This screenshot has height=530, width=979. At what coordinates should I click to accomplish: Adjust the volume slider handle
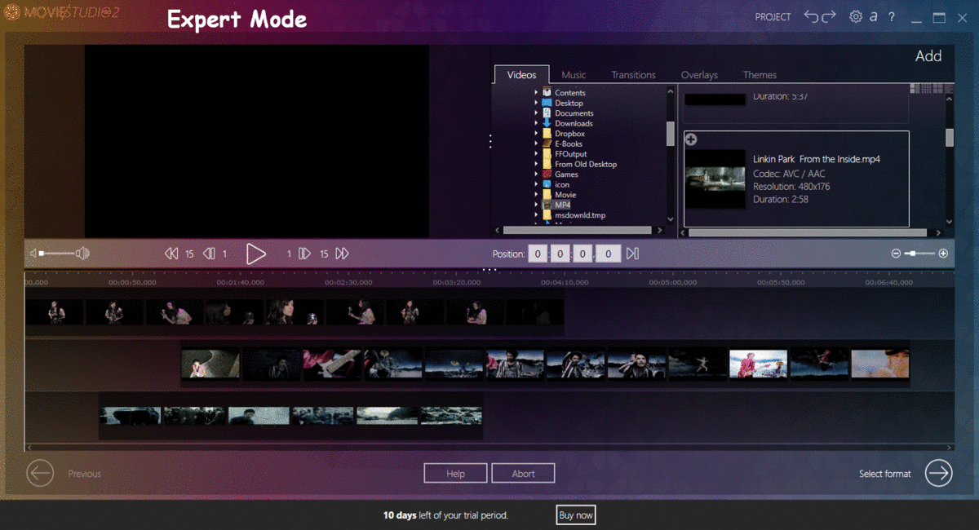coord(42,254)
